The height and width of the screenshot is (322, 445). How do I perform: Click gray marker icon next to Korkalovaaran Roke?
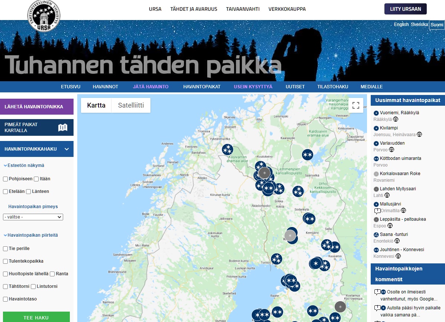(x=376, y=174)
